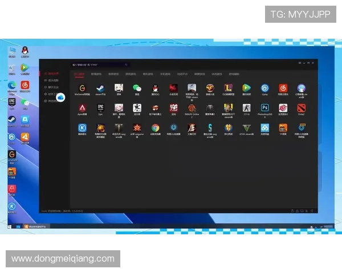This screenshot has width=342, height=273.
Task: Click the floating blue cloud button
Action: [60, 98]
